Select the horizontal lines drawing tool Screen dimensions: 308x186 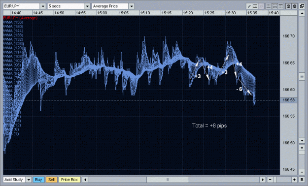pos(255,6)
